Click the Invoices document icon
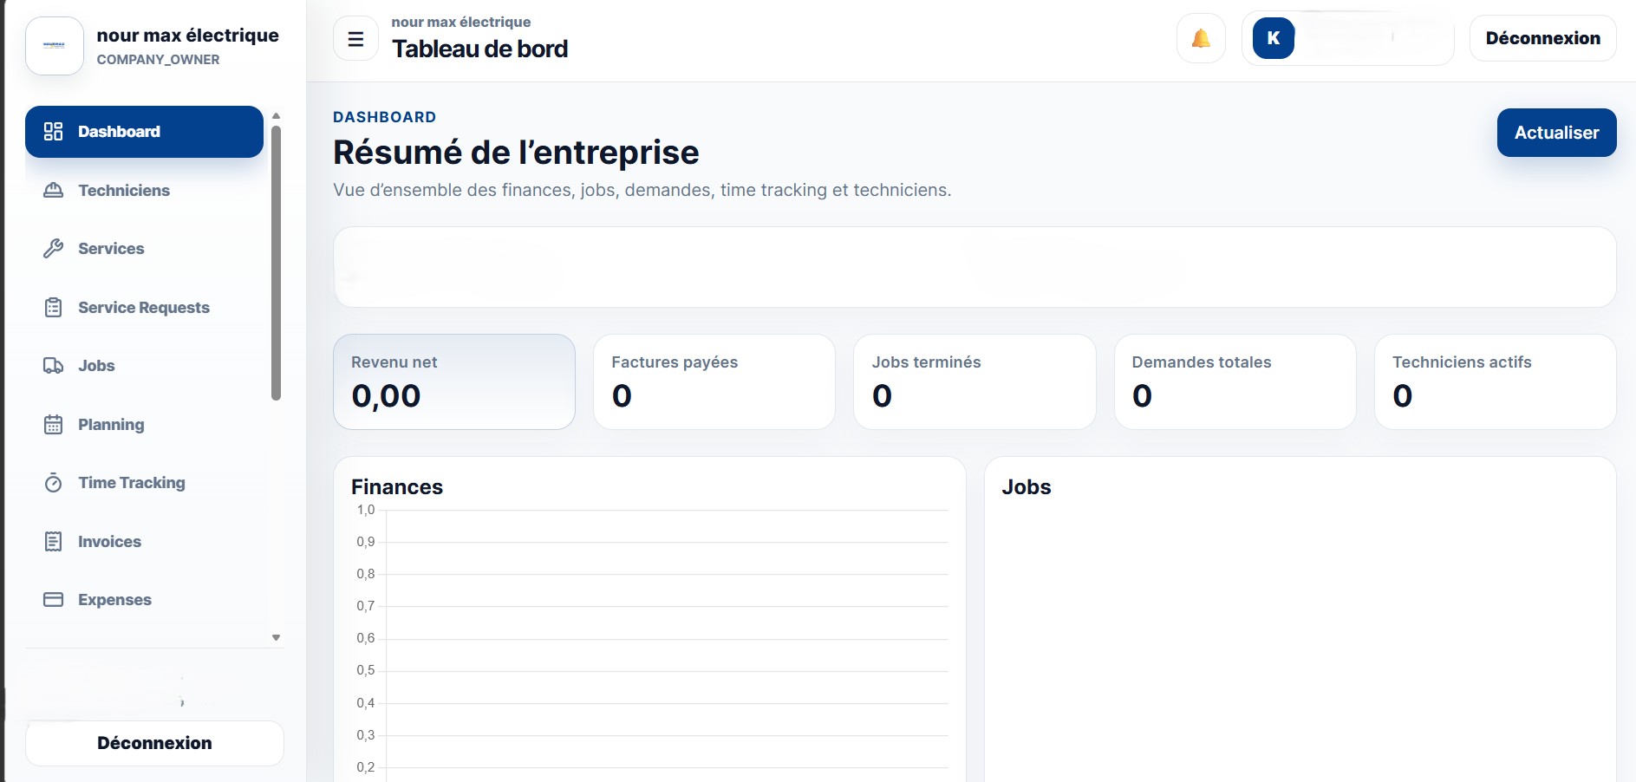This screenshot has width=1636, height=782. [53, 541]
